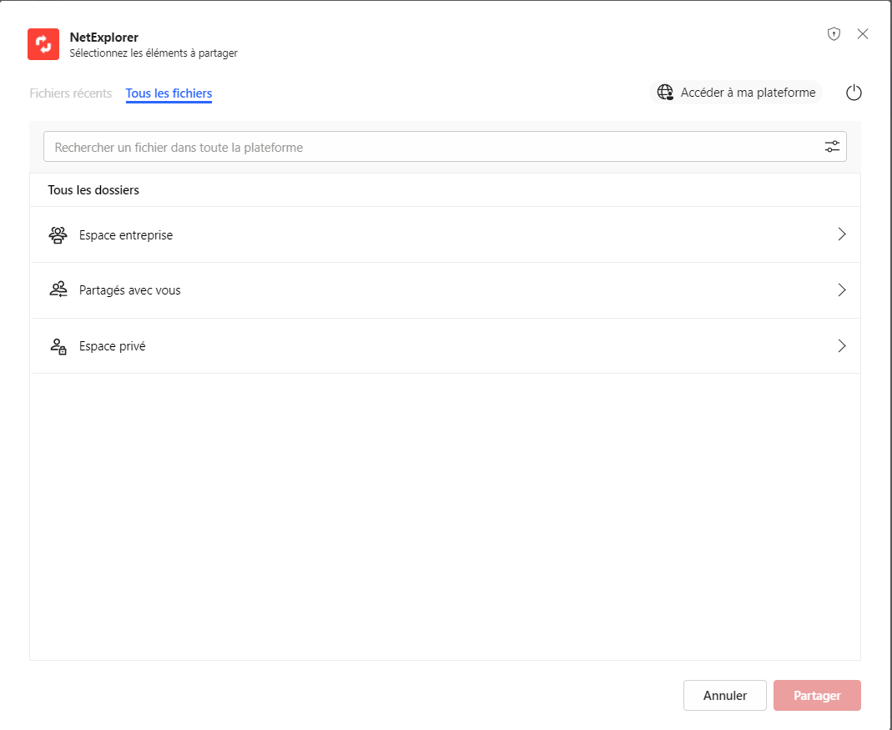Focus the file search input field
The width and height of the screenshot is (892, 730).
coord(430,147)
